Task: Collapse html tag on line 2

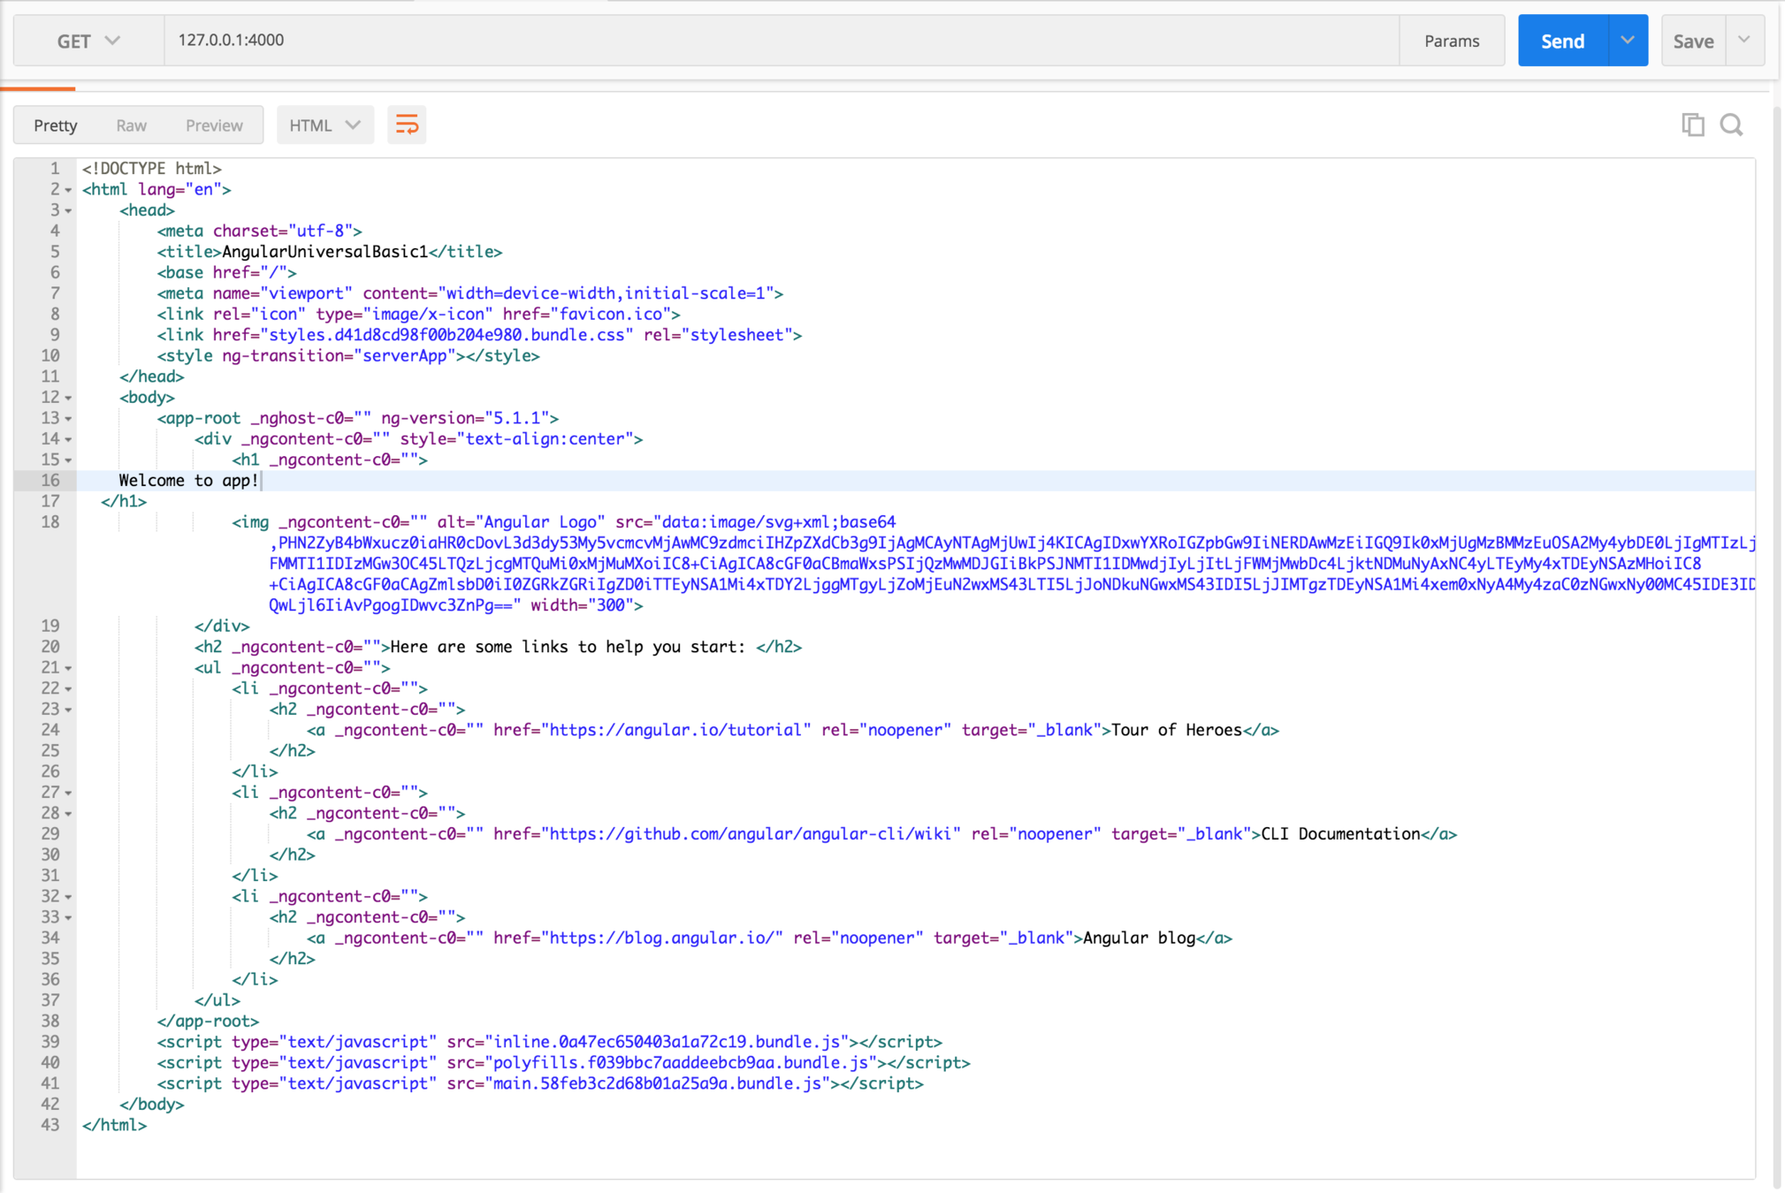Action: click(69, 190)
